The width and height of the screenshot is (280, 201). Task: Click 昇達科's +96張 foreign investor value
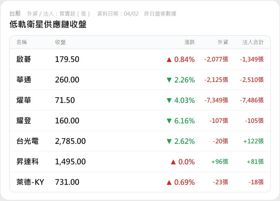220,162
